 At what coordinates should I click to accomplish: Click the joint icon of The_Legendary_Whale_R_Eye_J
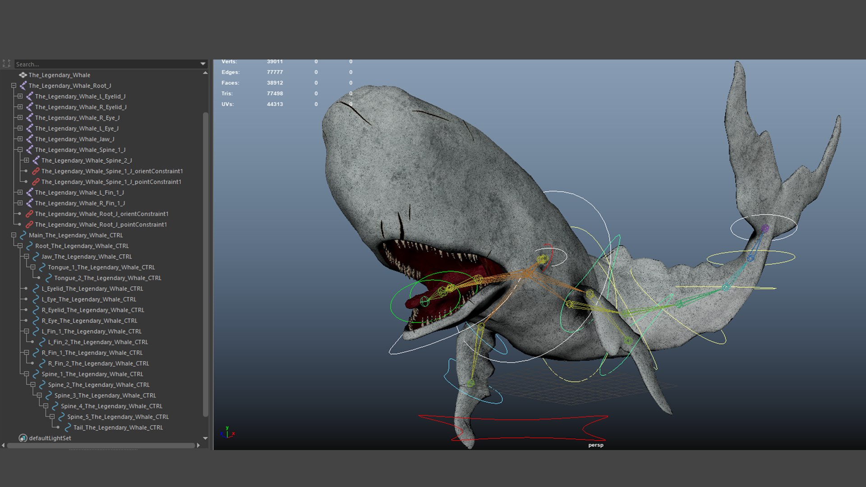point(29,118)
